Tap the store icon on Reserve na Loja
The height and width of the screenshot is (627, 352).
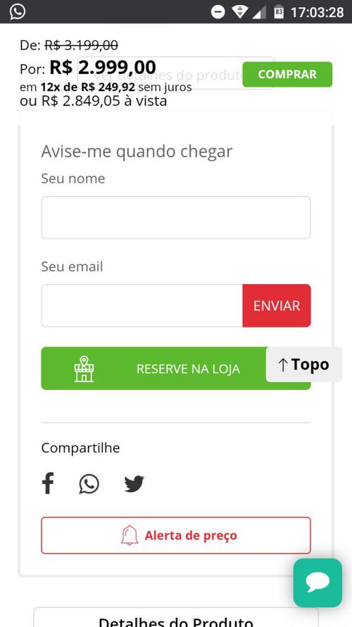tap(84, 369)
